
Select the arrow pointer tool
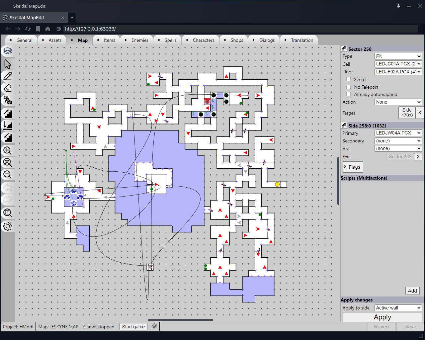click(8, 64)
